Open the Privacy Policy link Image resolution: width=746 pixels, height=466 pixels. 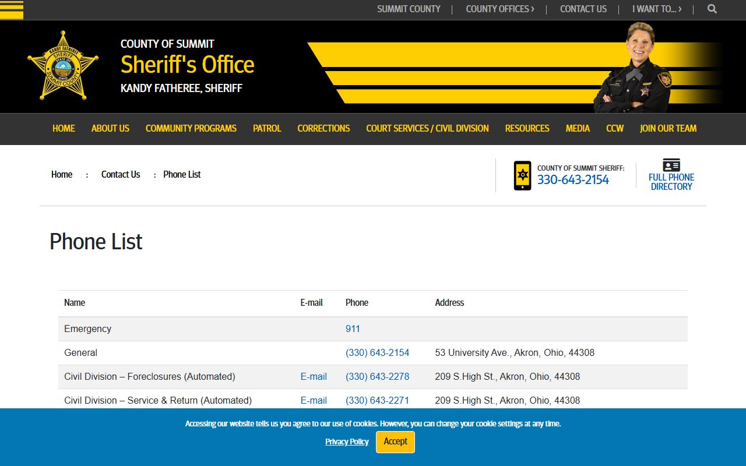point(347,442)
